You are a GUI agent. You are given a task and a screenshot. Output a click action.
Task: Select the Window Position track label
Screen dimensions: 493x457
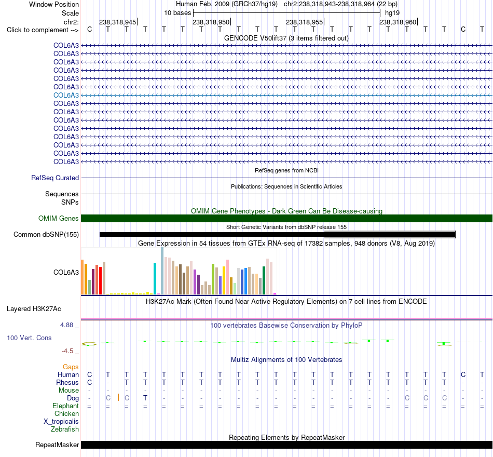(x=54, y=4)
